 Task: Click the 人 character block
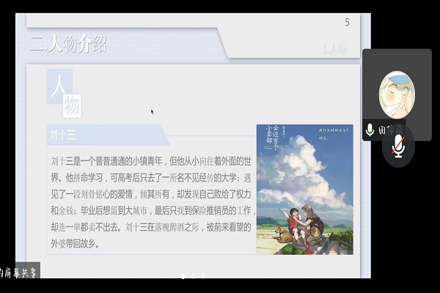59,86
